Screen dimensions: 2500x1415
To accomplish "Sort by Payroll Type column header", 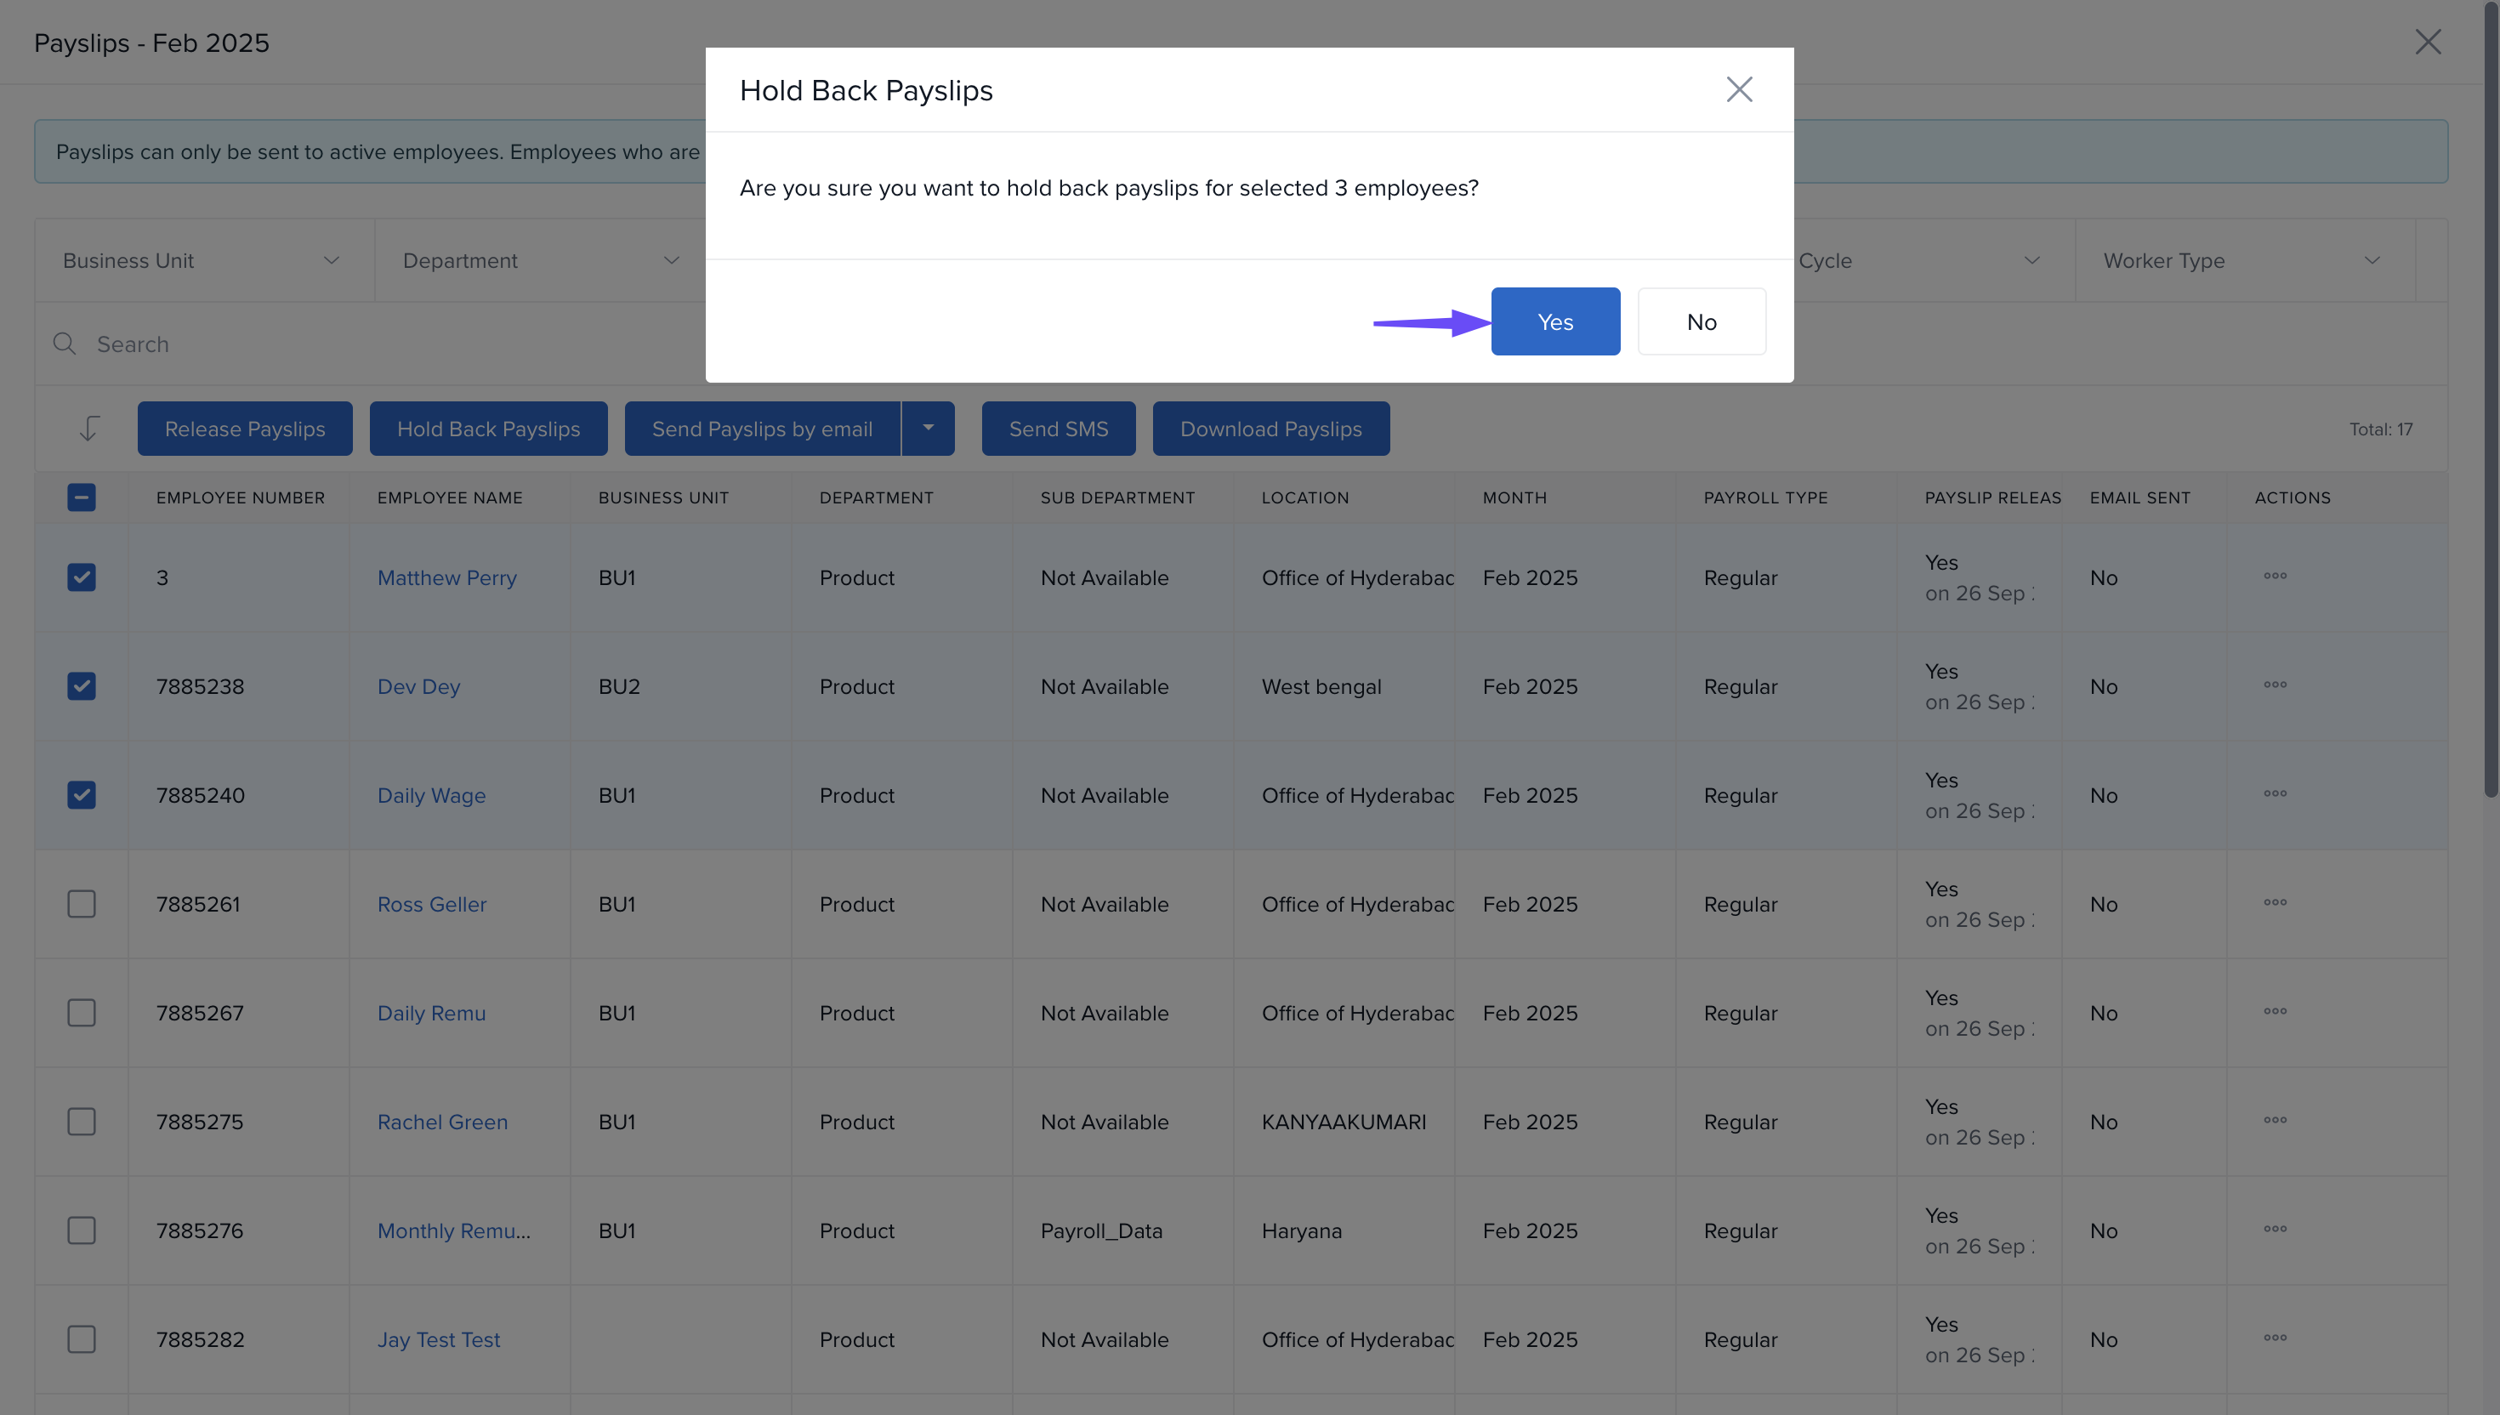I will (x=1764, y=497).
